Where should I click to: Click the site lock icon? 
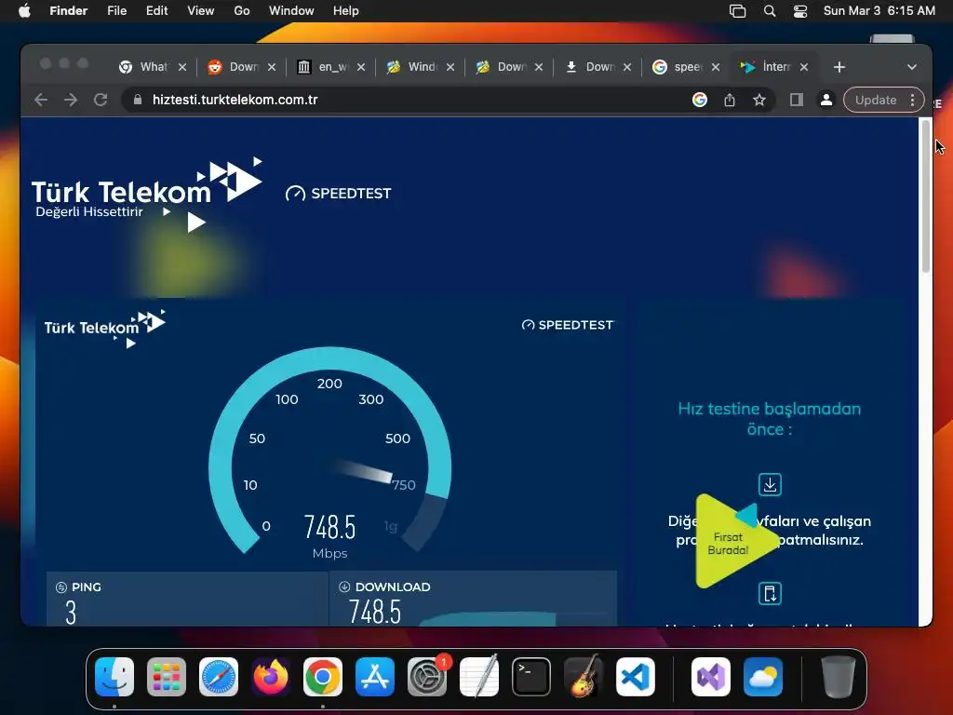[x=138, y=100]
